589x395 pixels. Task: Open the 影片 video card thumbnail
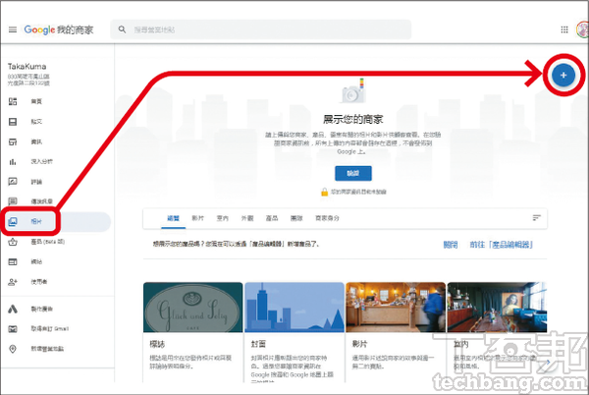click(396, 307)
